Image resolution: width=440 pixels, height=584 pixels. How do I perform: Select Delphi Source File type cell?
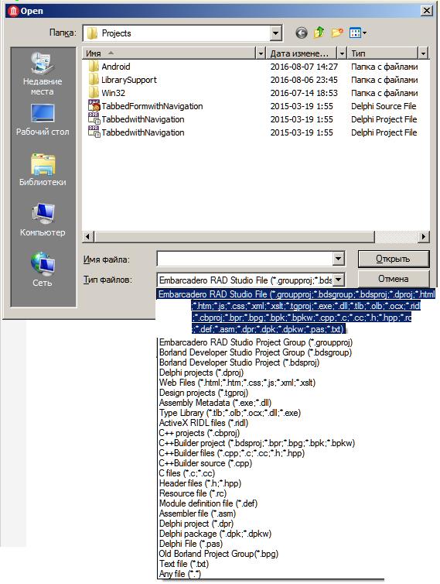click(x=384, y=106)
